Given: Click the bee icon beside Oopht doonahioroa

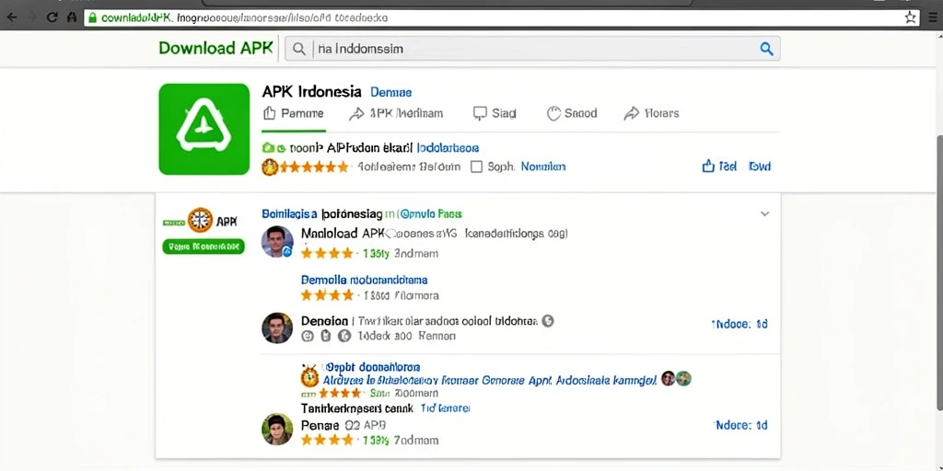Looking at the screenshot, I should pos(309,375).
